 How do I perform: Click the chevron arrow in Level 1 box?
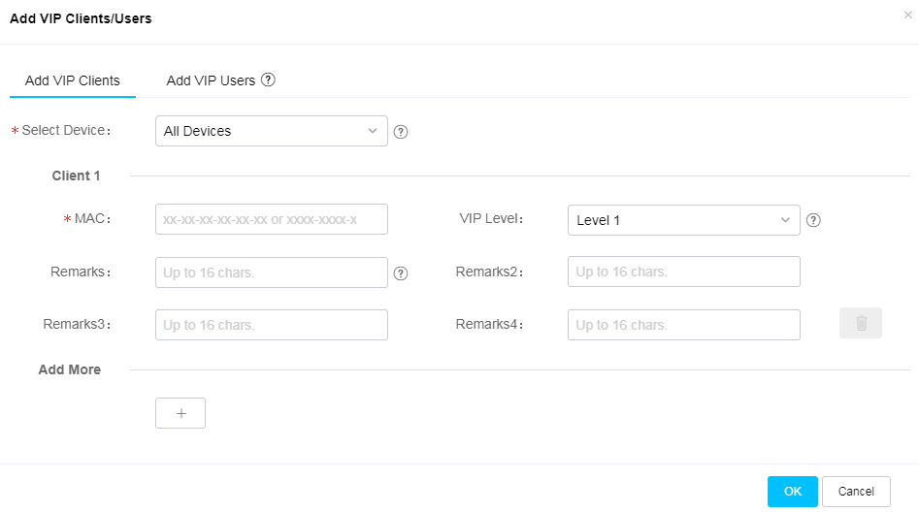(785, 220)
